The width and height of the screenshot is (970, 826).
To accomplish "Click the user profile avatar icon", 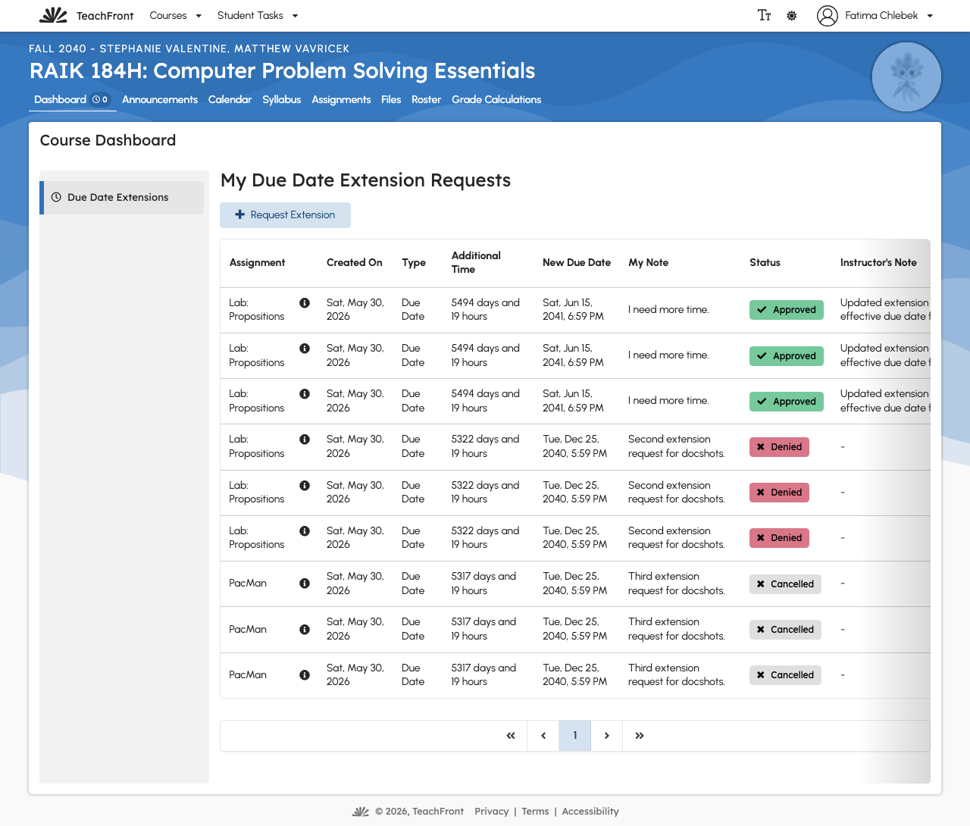I will 828,15.
